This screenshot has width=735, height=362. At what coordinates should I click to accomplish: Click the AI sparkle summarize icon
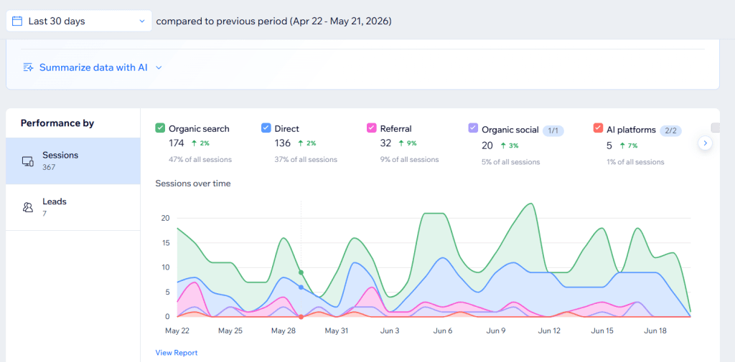coord(29,67)
